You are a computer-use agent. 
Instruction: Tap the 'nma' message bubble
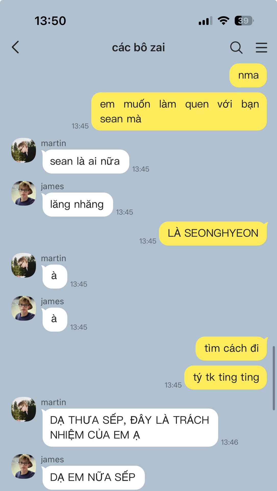point(248,75)
